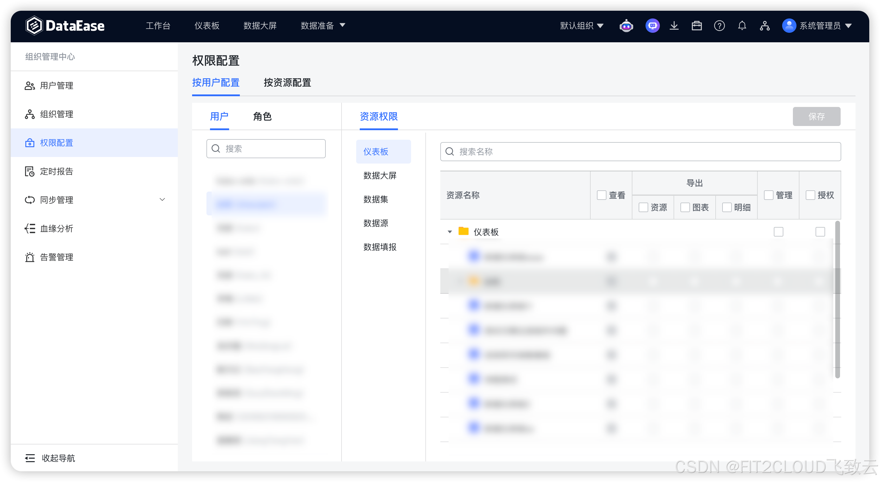
Task: Open the 默认组织 dropdown
Action: point(581,26)
